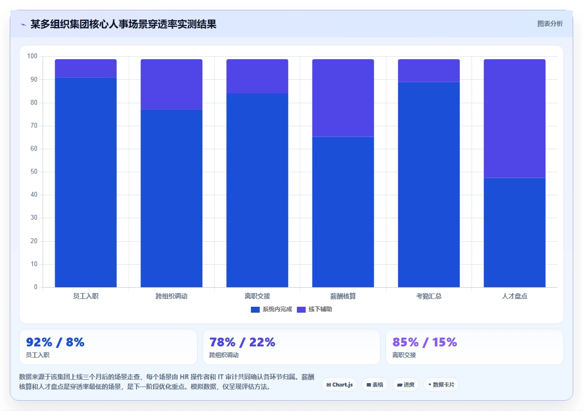
Task: Click the 跨组织调动 x-axis label
Action: pyautogui.click(x=171, y=296)
